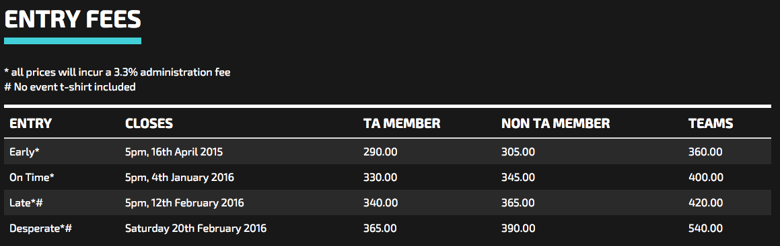This screenshot has width=780, height=246.
Task: Select the 5pm, 12th February 2016 date
Action: point(184,203)
